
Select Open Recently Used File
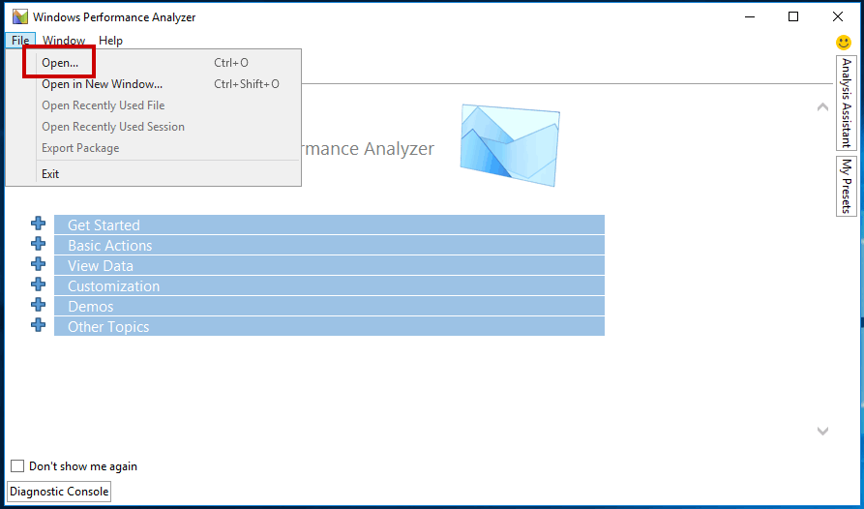[153, 105]
